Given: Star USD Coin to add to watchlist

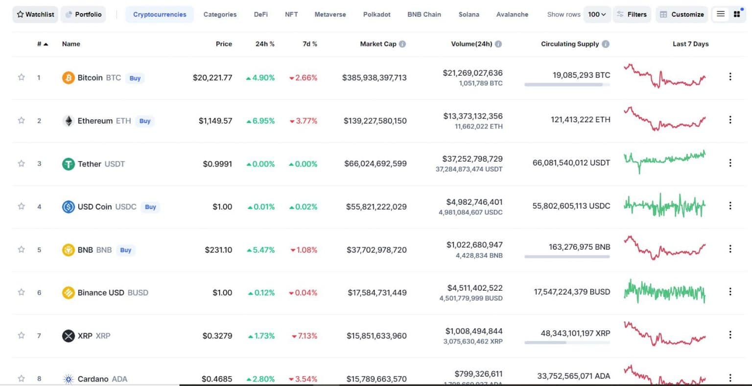Looking at the screenshot, I should point(21,206).
